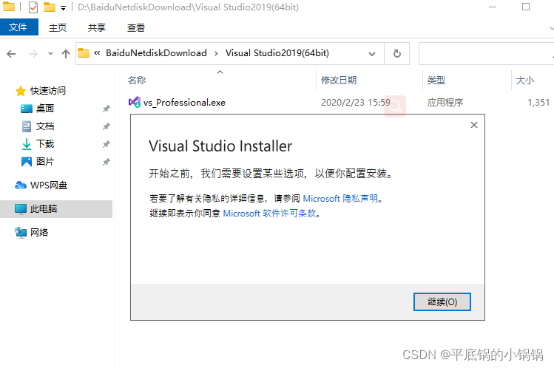The image size is (554, 368).
Task: Maximize the Explorer window
Action: click(x=526, y=7)
